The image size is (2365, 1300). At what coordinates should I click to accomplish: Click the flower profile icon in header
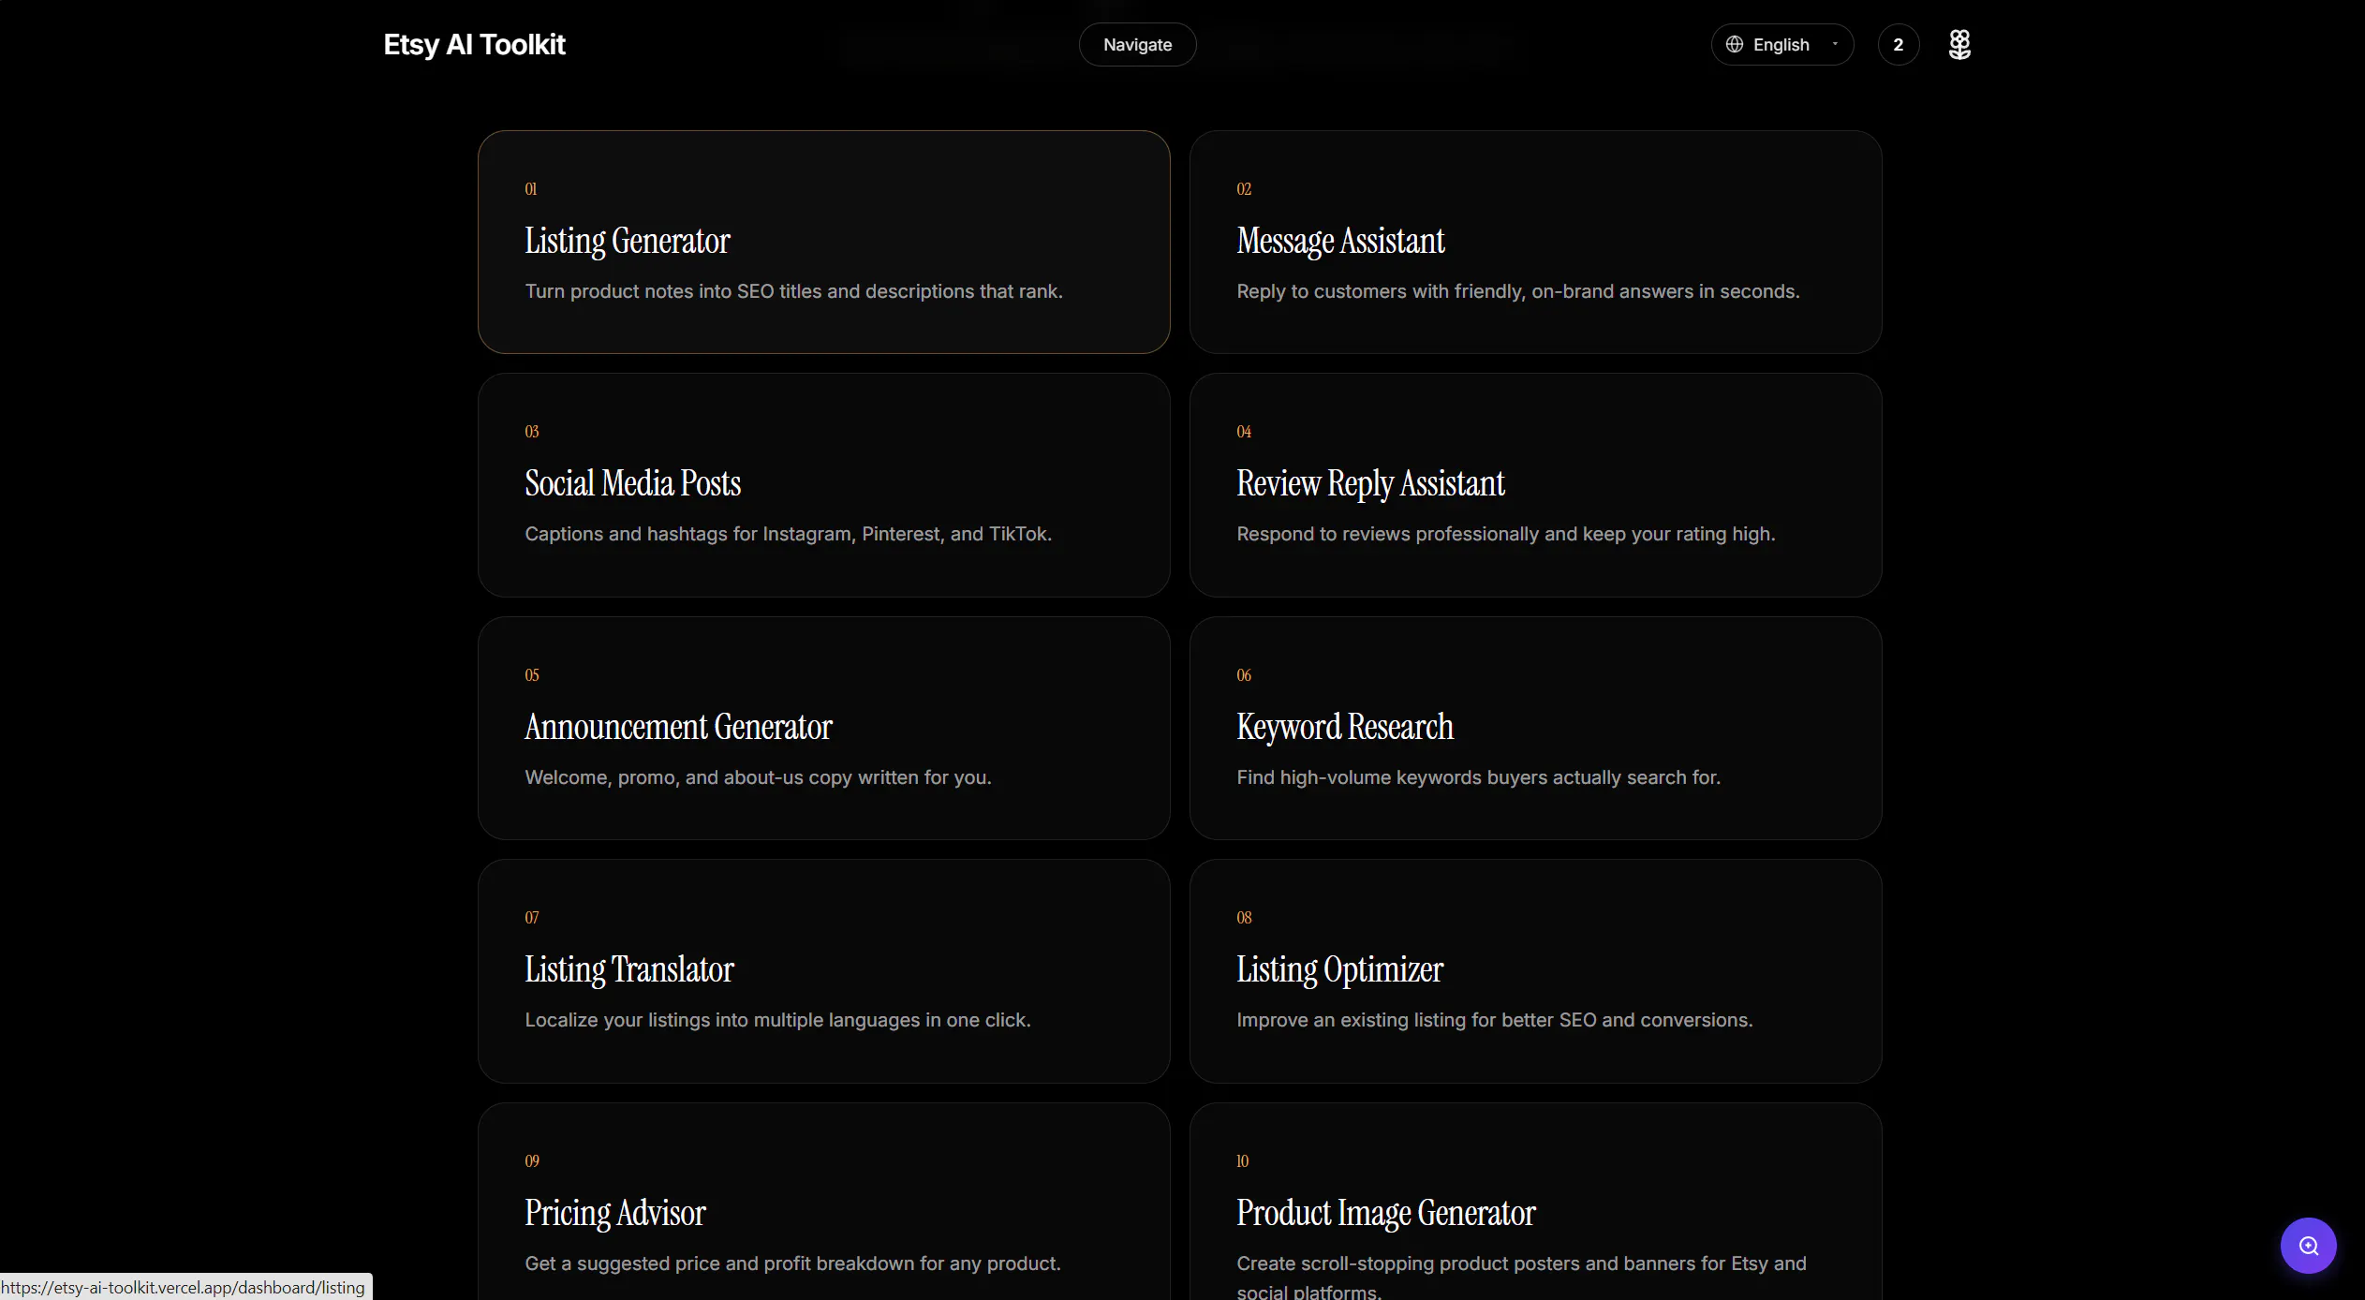click(1959, 44)
